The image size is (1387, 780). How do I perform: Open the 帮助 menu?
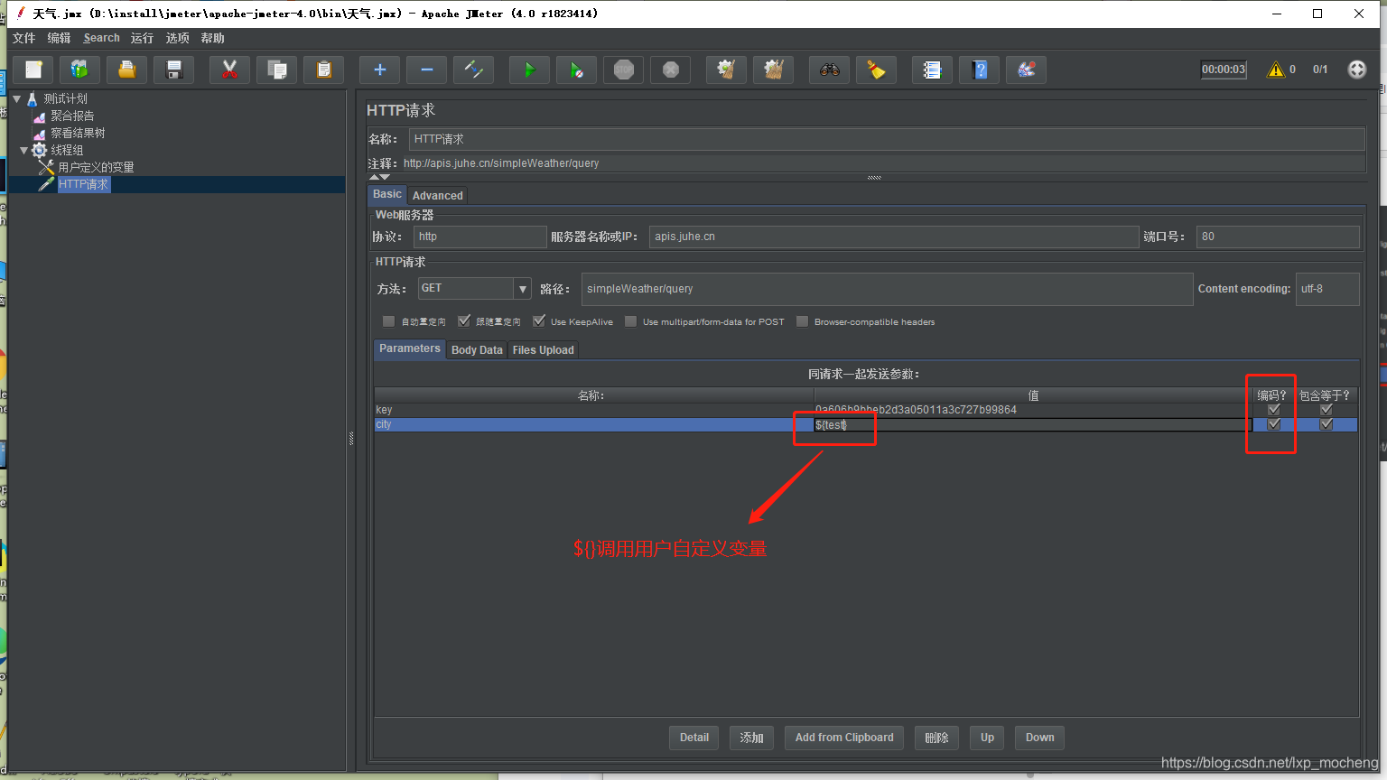[x=212, y=38]
